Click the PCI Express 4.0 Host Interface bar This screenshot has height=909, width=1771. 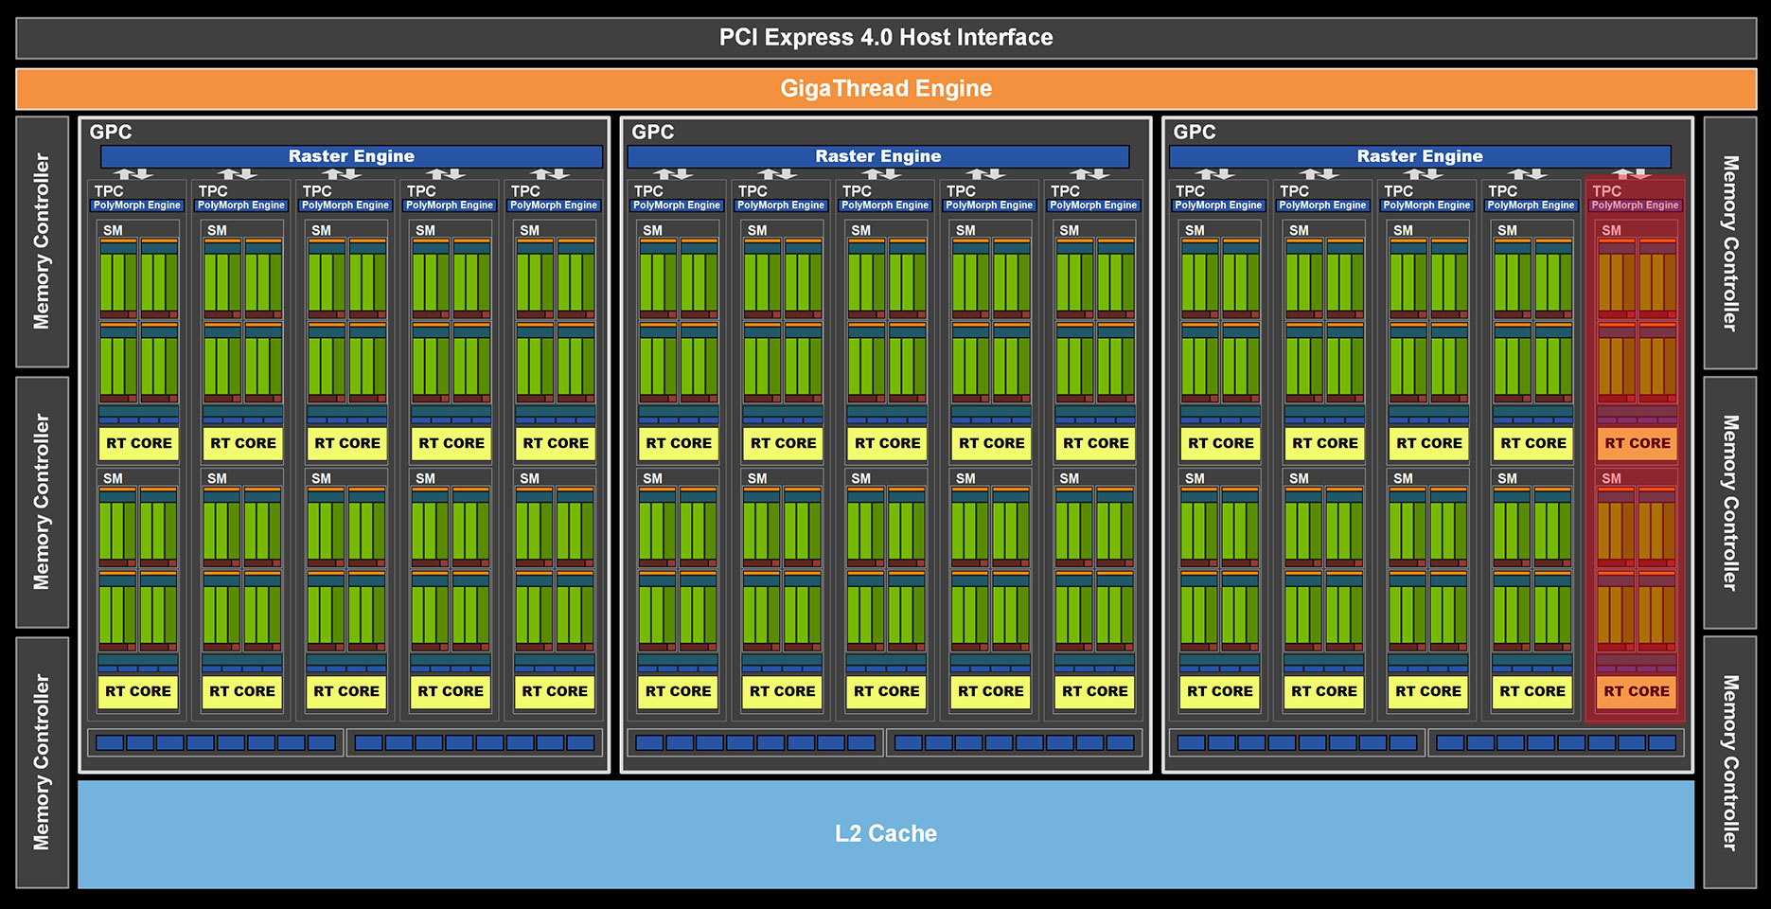[886, 38]
